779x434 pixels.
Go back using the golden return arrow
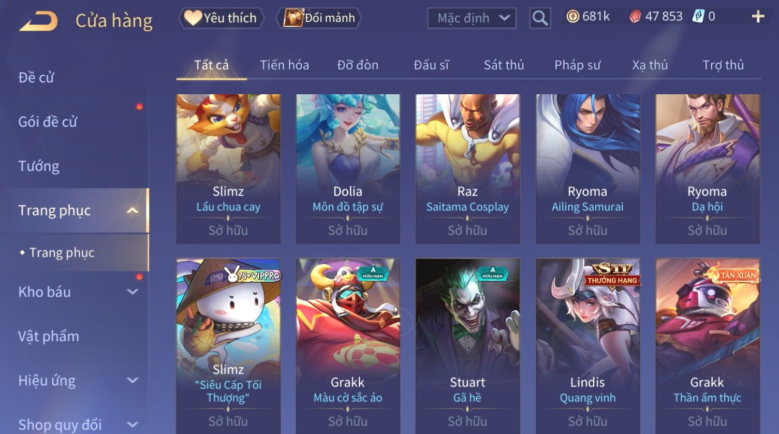(38, 21)
